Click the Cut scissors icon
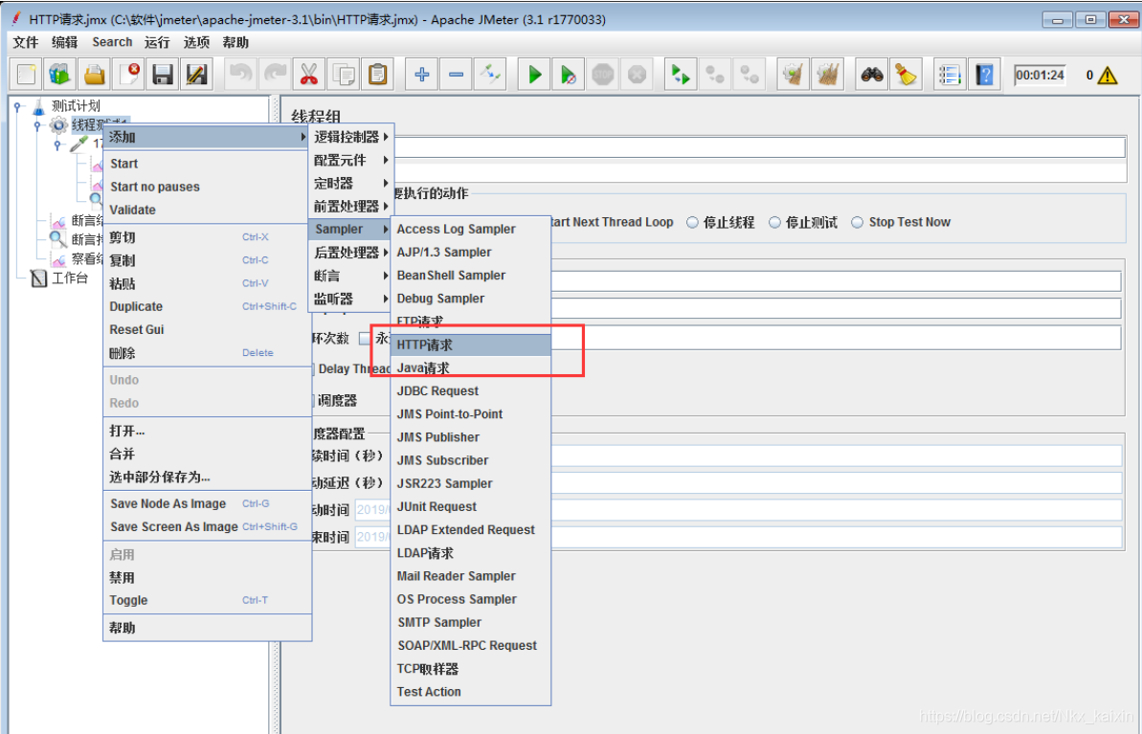The height and width of the screenshot is (734, 1142). click(x=309, y=75)
